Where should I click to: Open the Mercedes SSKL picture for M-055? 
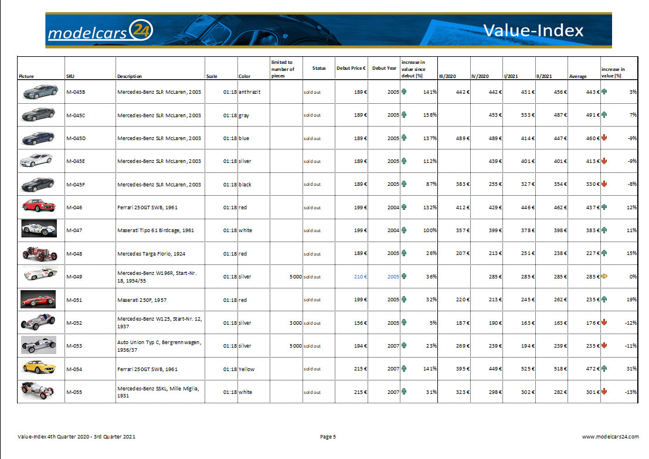coord(38,390)
